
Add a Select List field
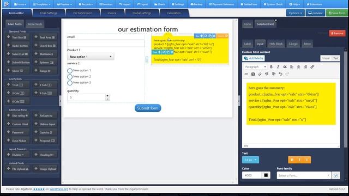click(x=17, y=54)
